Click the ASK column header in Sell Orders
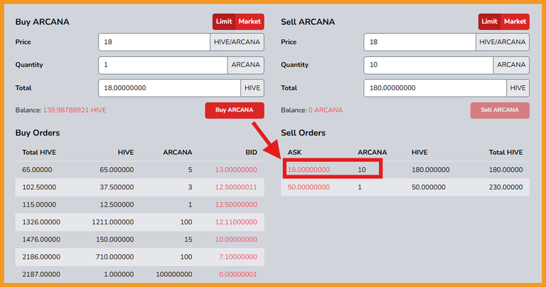 pos(294,152)
